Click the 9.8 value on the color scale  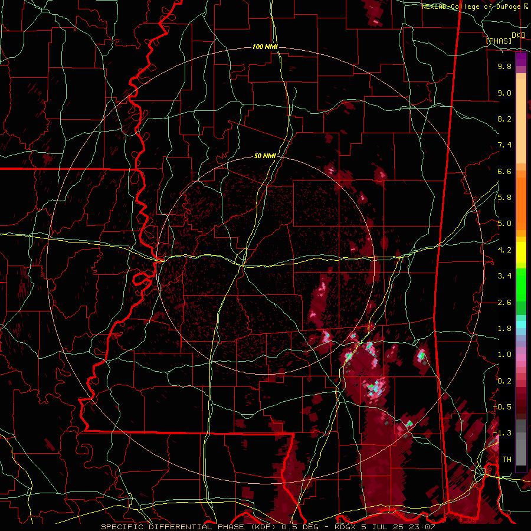click(x=504, y=66)
